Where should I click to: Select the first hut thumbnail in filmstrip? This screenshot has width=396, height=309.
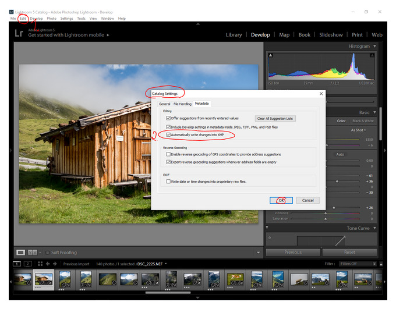[x=23, y=279]
